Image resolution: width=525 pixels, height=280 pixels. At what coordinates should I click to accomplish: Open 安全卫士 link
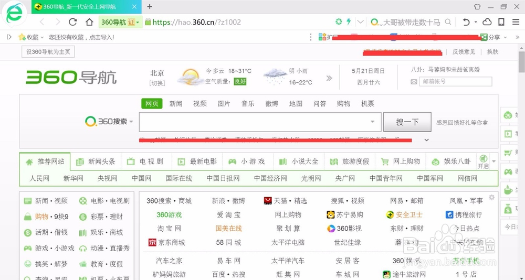tap(404, 214)
